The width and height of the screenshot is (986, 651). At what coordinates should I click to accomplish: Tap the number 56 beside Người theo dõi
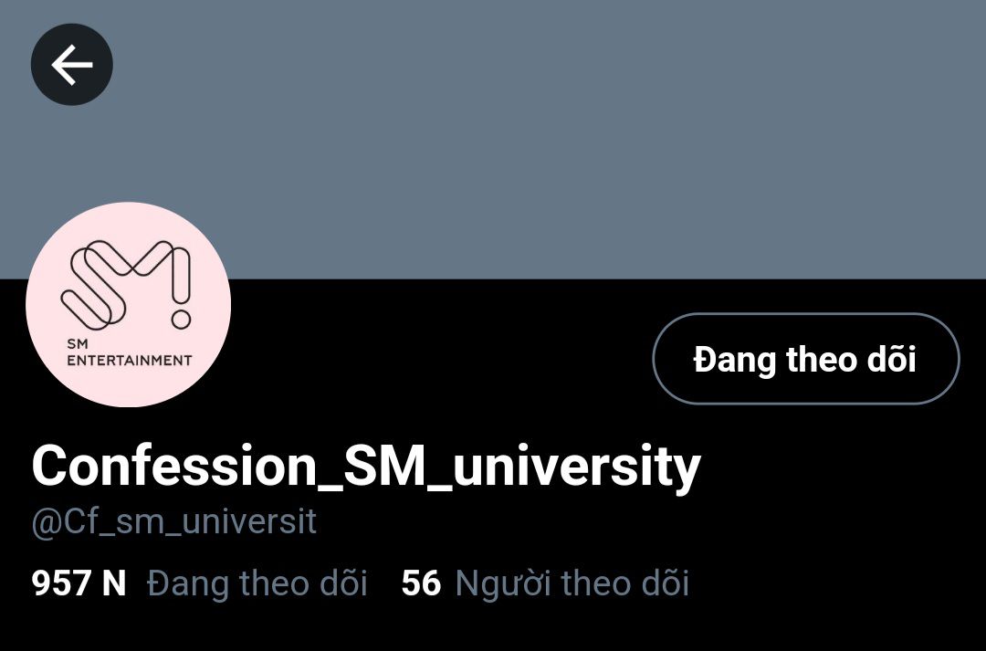pos(421,583)
